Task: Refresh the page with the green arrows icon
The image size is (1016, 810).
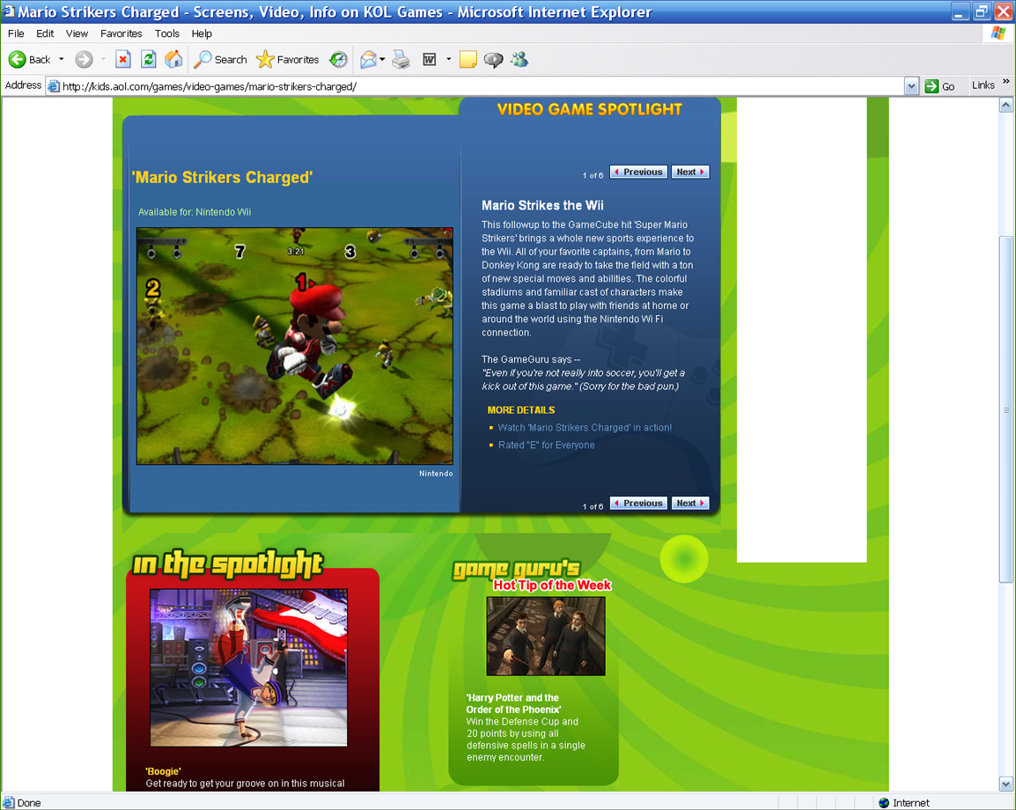Action: click(x=149, y=60)
